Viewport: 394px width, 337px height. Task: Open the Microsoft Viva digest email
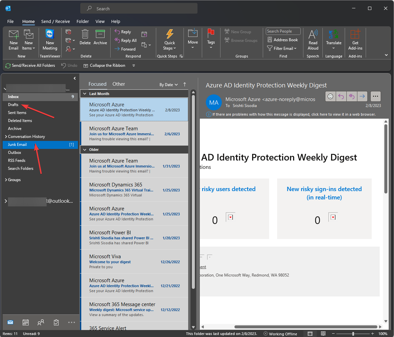click(x=135, y=261)
